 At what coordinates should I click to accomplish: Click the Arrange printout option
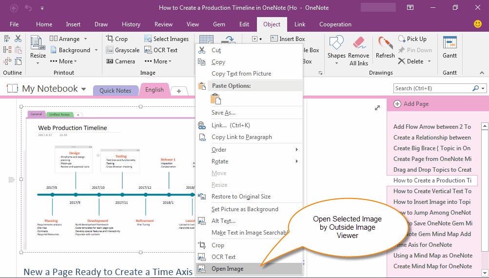click(x=64, y=39)
